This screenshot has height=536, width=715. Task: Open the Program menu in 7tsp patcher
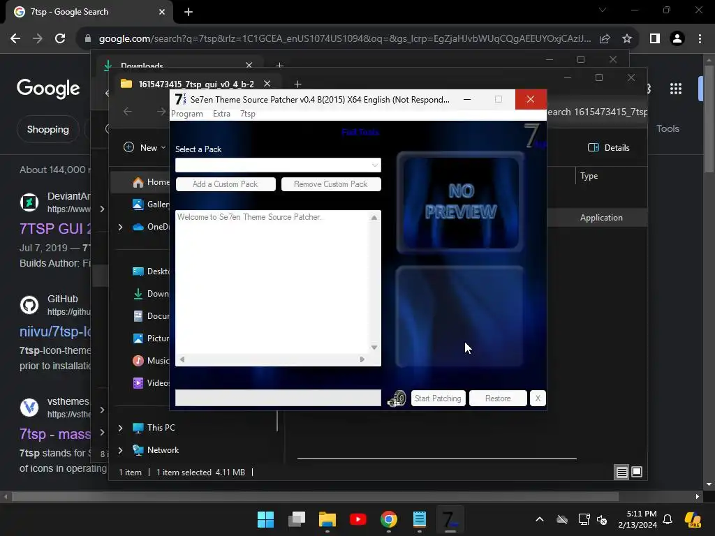187,114
